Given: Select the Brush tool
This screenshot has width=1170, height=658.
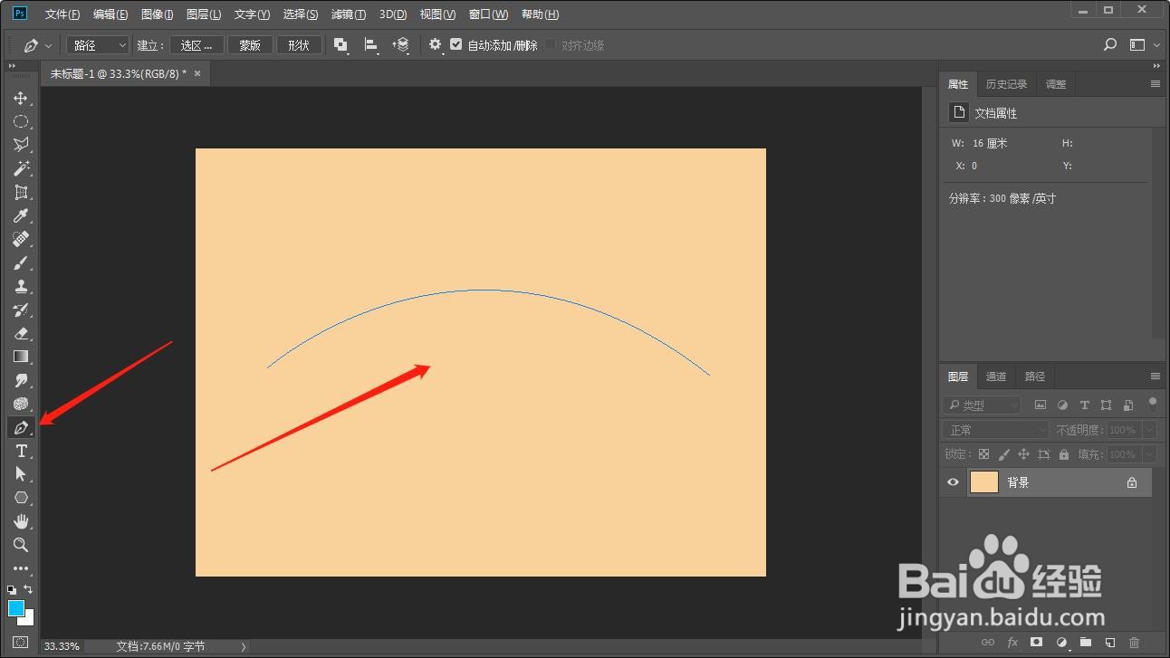Looking at the screenshot, I should point(21,262).
